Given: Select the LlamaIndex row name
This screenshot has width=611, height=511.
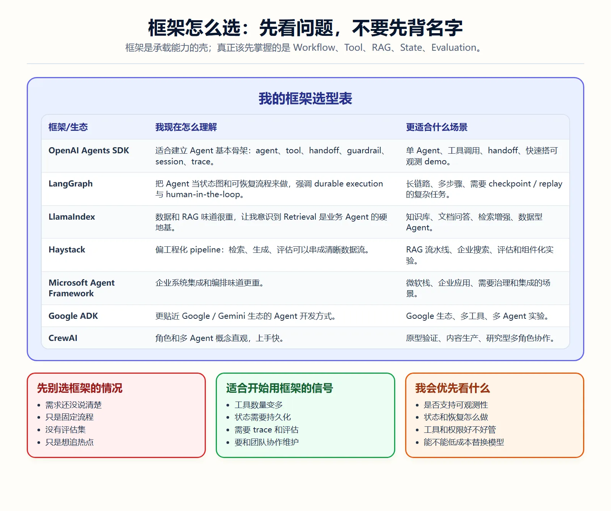Looking at the screenshot, I should point(72,217).
